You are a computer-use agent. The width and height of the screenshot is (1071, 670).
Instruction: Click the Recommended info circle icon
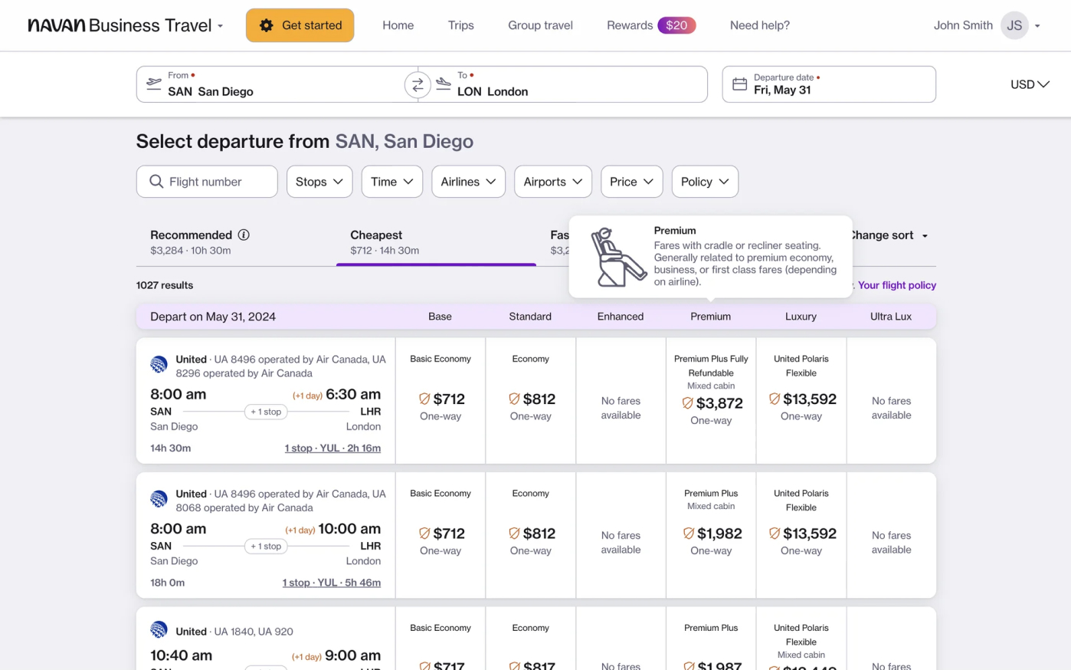pos(244,235)
